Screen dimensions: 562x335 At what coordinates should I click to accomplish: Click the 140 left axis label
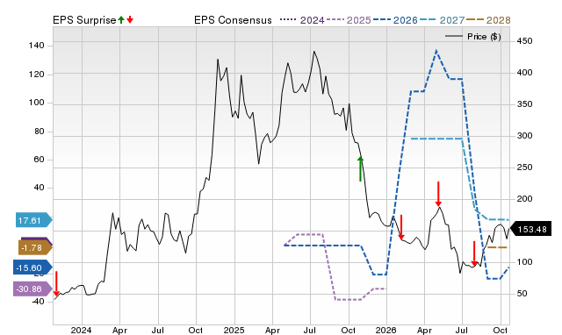tap(37, 46)
